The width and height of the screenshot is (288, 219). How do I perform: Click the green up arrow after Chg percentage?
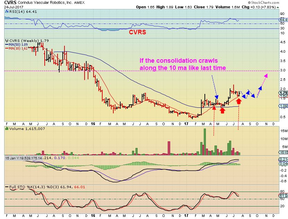[278, 7]
